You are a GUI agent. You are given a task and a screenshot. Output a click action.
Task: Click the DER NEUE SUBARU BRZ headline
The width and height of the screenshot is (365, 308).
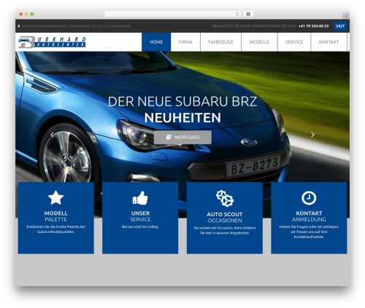click(x=182, y=101)
